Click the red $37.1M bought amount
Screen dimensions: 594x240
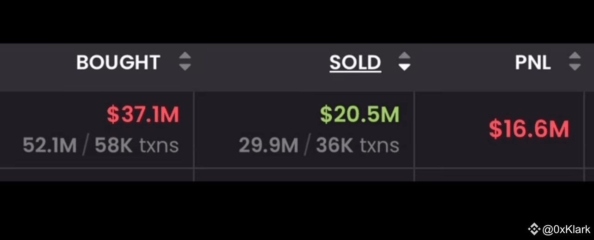(143, 115)
